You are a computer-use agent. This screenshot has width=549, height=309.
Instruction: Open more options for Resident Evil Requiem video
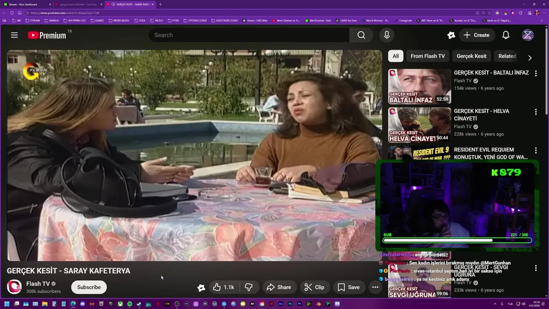coord(535,151)
